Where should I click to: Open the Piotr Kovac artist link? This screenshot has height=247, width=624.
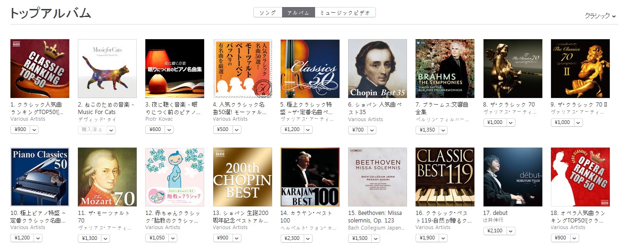(x=159, y=119)
